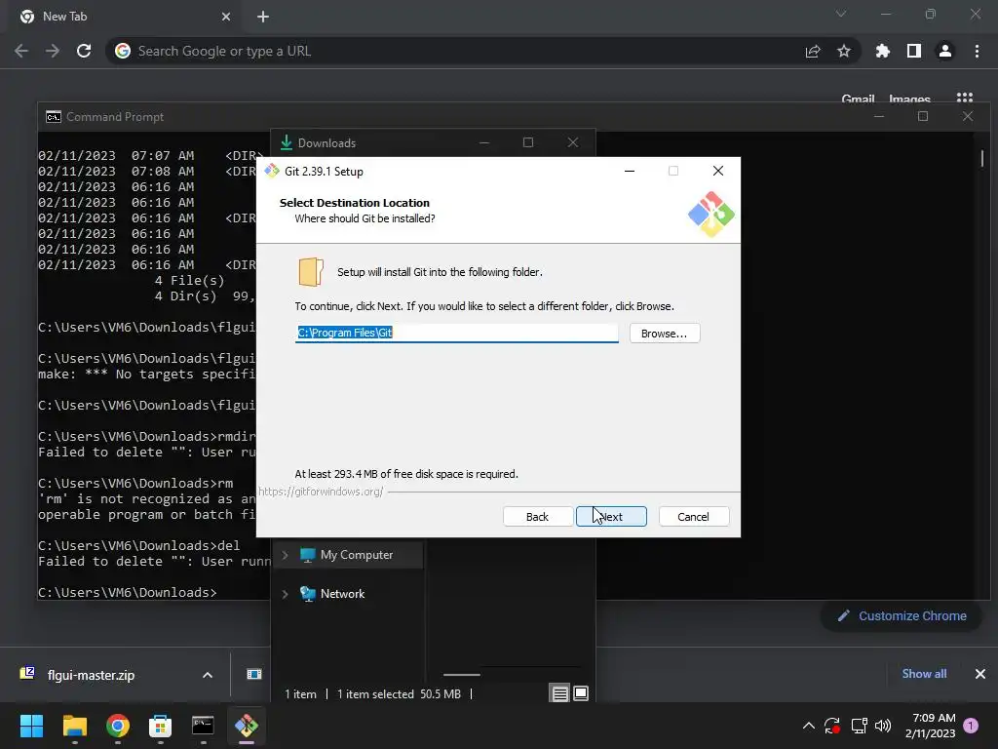
Task: Click Git Setup taskbar icon
Action: click(247, 726)
